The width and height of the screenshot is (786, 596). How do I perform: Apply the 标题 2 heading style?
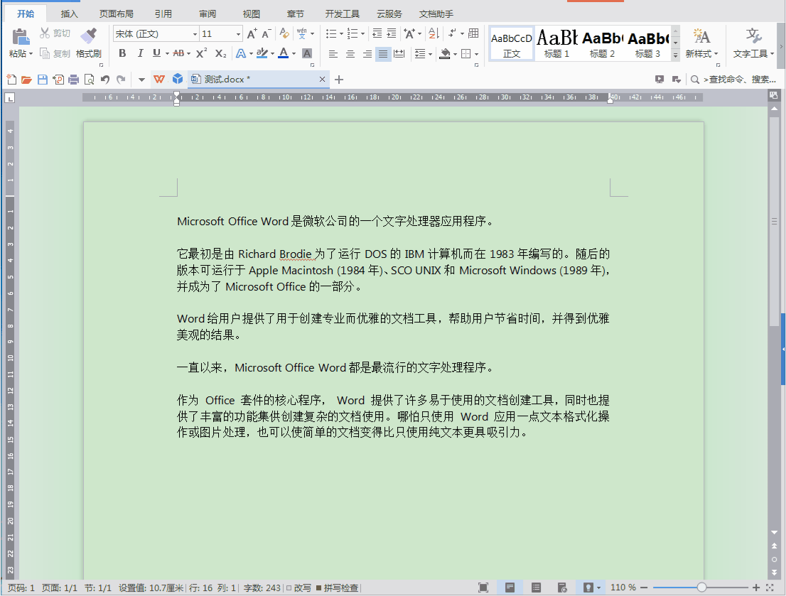click(x=602, y=45)
